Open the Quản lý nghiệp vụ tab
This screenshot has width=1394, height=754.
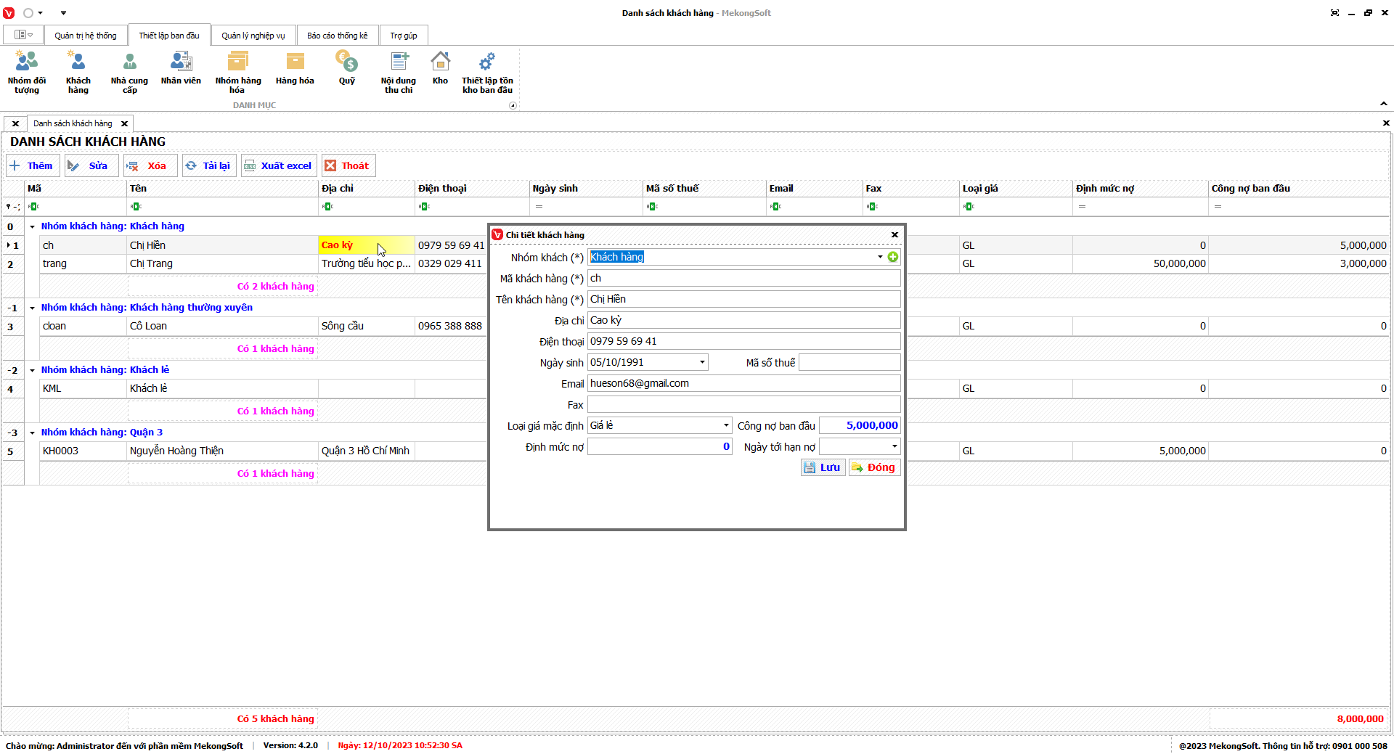click(253, 36)
